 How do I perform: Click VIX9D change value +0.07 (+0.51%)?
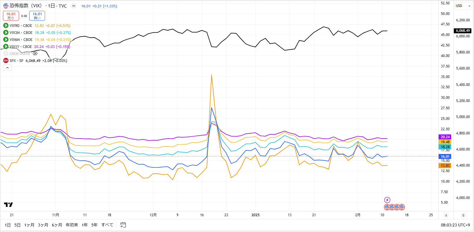point(58,26)
